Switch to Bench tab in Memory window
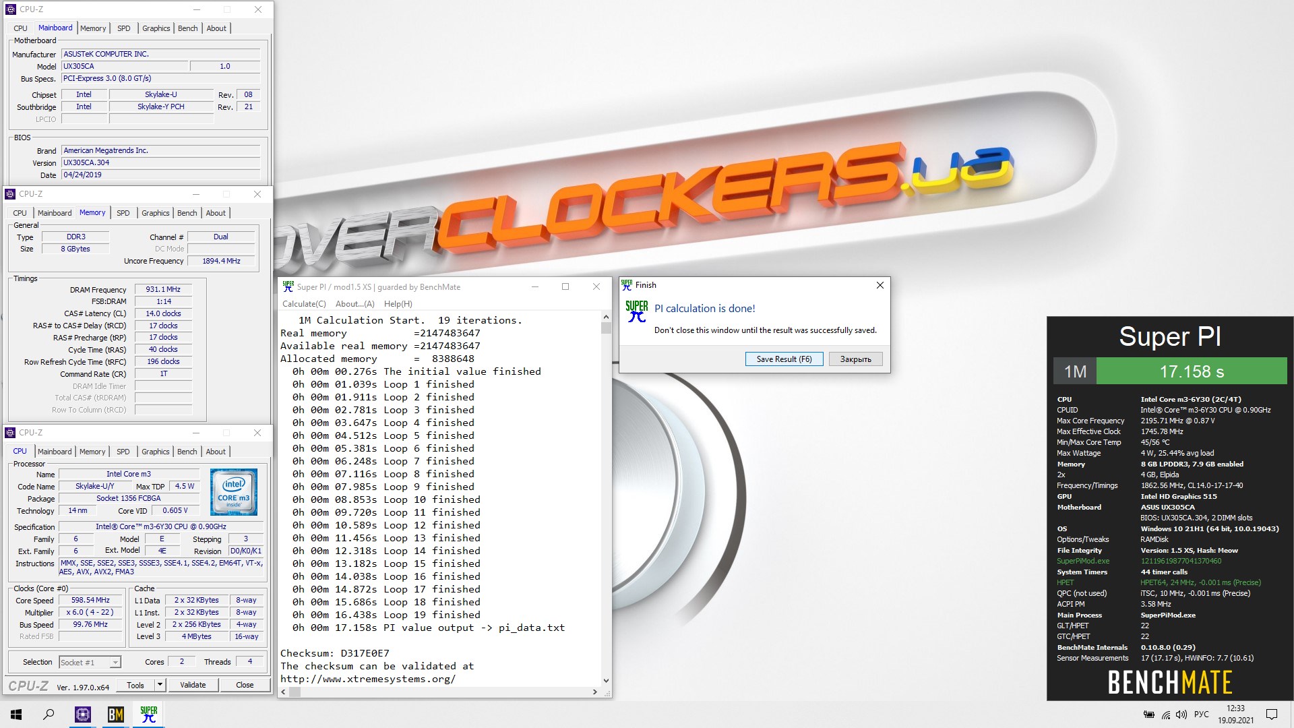This screenshot has width=1294, height=728. tap(187, 213)
